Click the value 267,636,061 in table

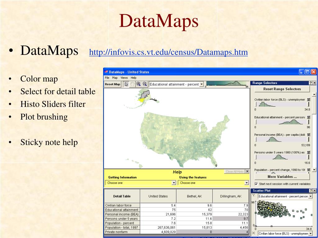[166, 227]
